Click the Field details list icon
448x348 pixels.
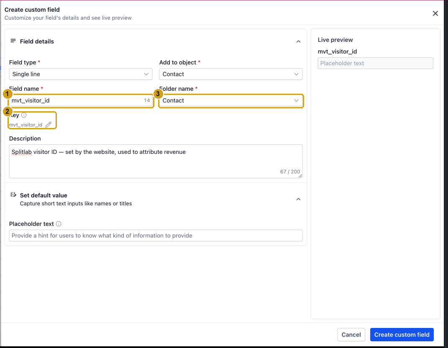[x=13, y=41]
